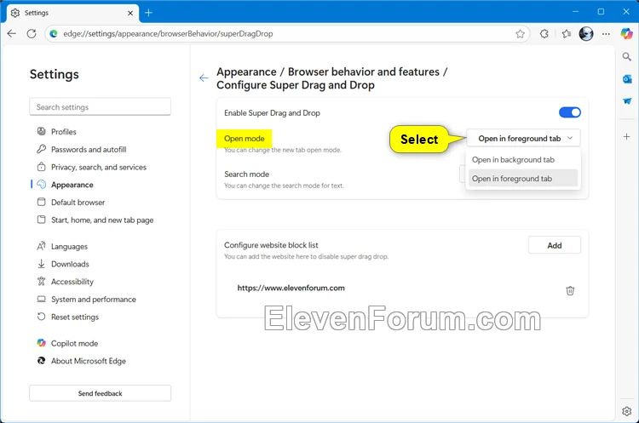
Task: Click the Appearance breadcrumb link
Action: click(x=246, y=71)
